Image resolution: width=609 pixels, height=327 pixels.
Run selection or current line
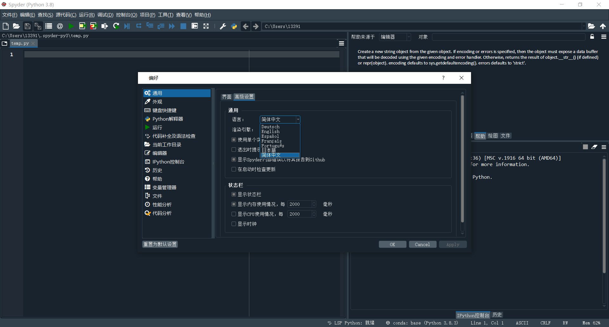coord(104,26)
